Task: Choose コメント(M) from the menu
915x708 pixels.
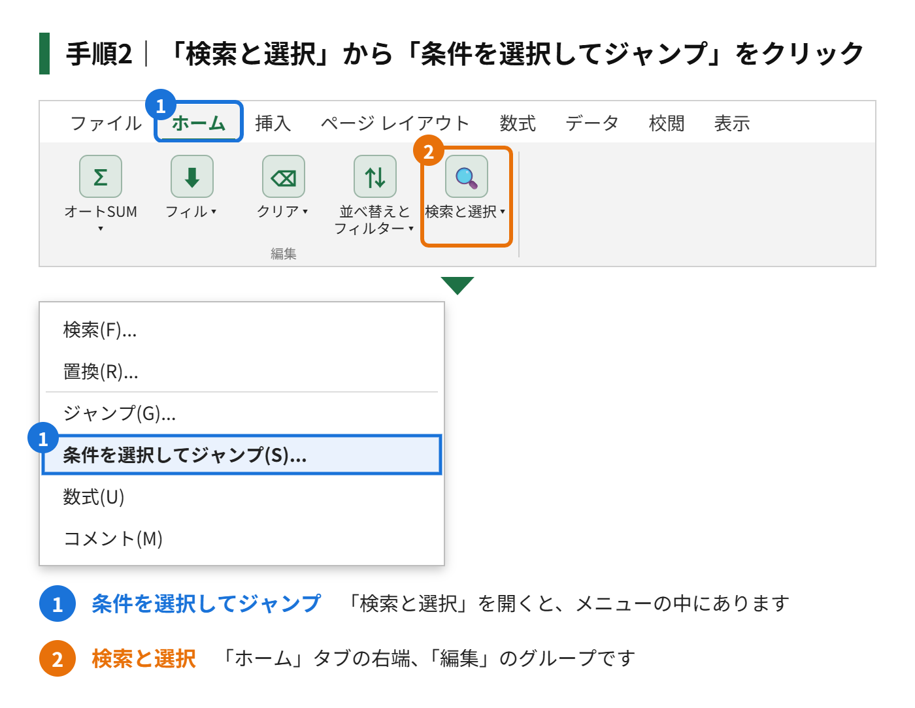Action: click(242, 539)
